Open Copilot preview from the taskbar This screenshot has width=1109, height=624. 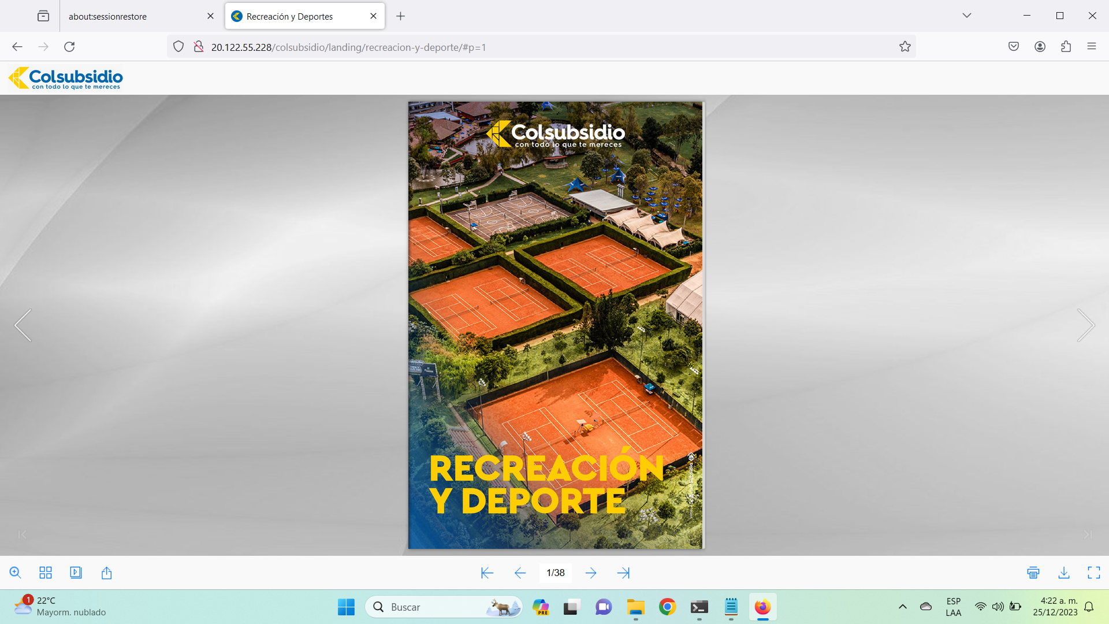[x=541, y=607]
